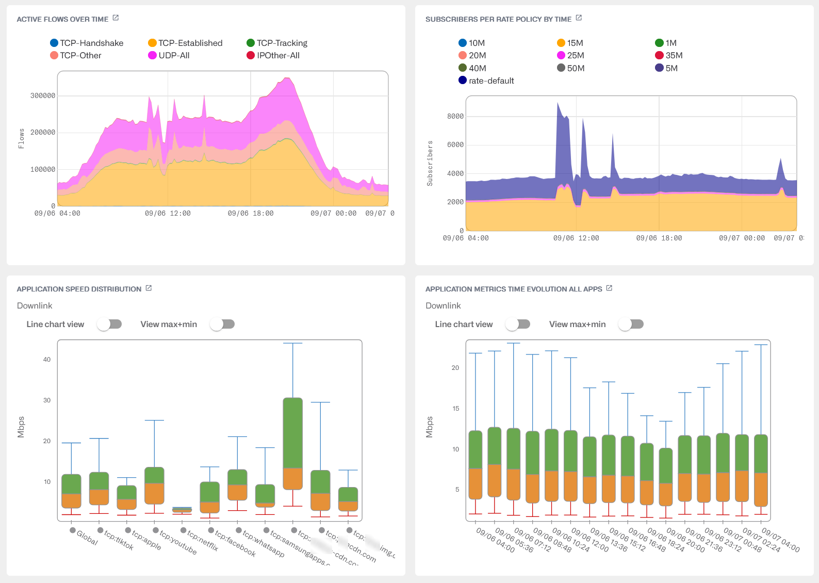Open Application Speed Distribution external link icon
The image size is (819, 583).
[x=149, y=288]
